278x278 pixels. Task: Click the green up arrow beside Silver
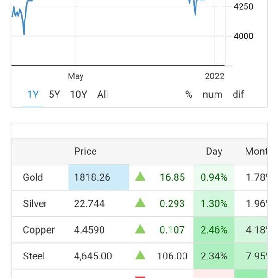pos(140,203)
